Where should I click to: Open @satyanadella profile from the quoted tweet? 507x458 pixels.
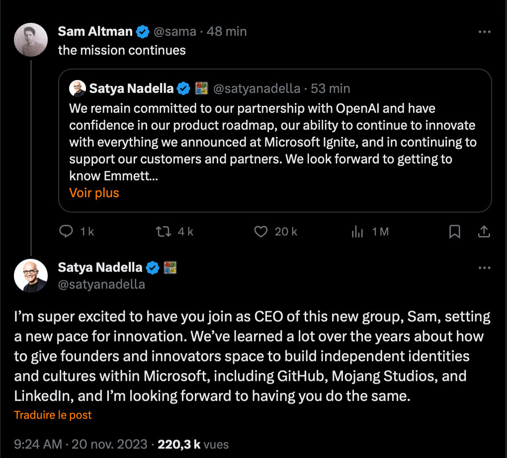[256, 88]
